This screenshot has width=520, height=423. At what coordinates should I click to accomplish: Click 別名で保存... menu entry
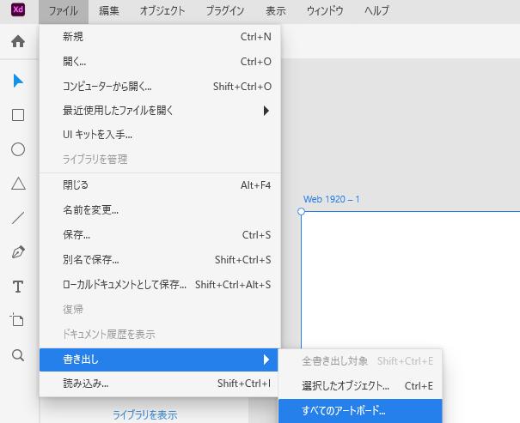[x=91, y=260]
